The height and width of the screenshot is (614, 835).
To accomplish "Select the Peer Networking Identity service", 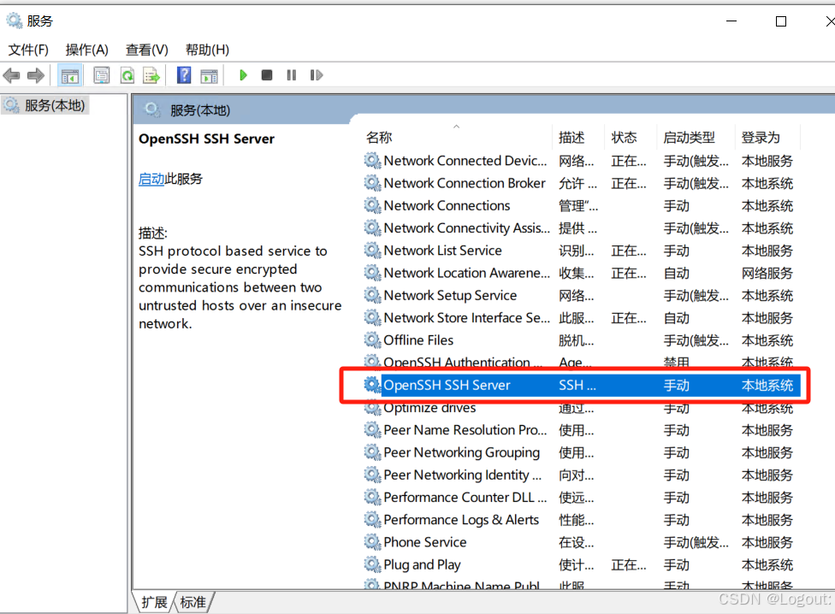I will point(582,475).
